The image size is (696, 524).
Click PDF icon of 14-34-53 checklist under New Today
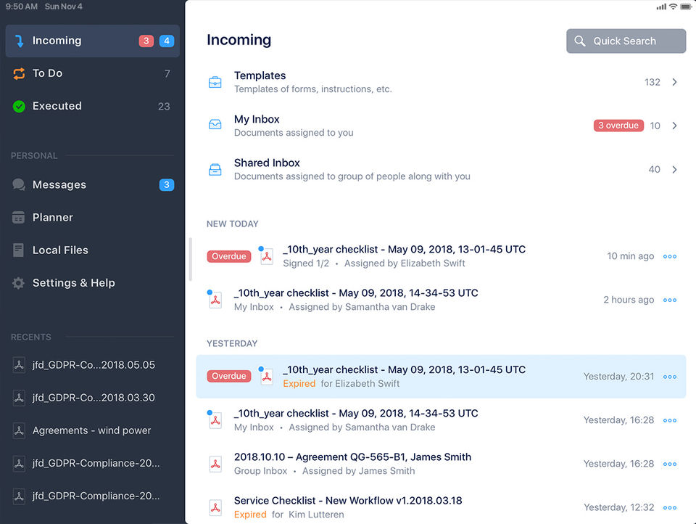pyautogui.click(x=215, y=300)
